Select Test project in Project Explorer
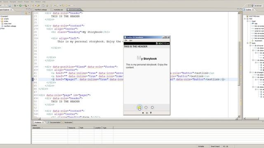264x148 pixels. pos(3,28)
